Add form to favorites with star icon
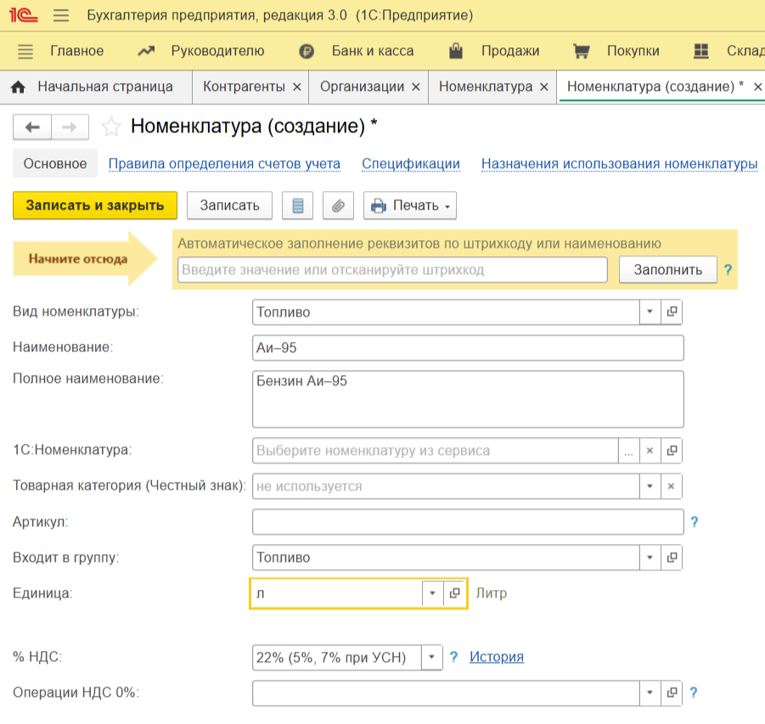Image resolution: width=765 pixels, height=724 pixels. [x=111, y=126]
